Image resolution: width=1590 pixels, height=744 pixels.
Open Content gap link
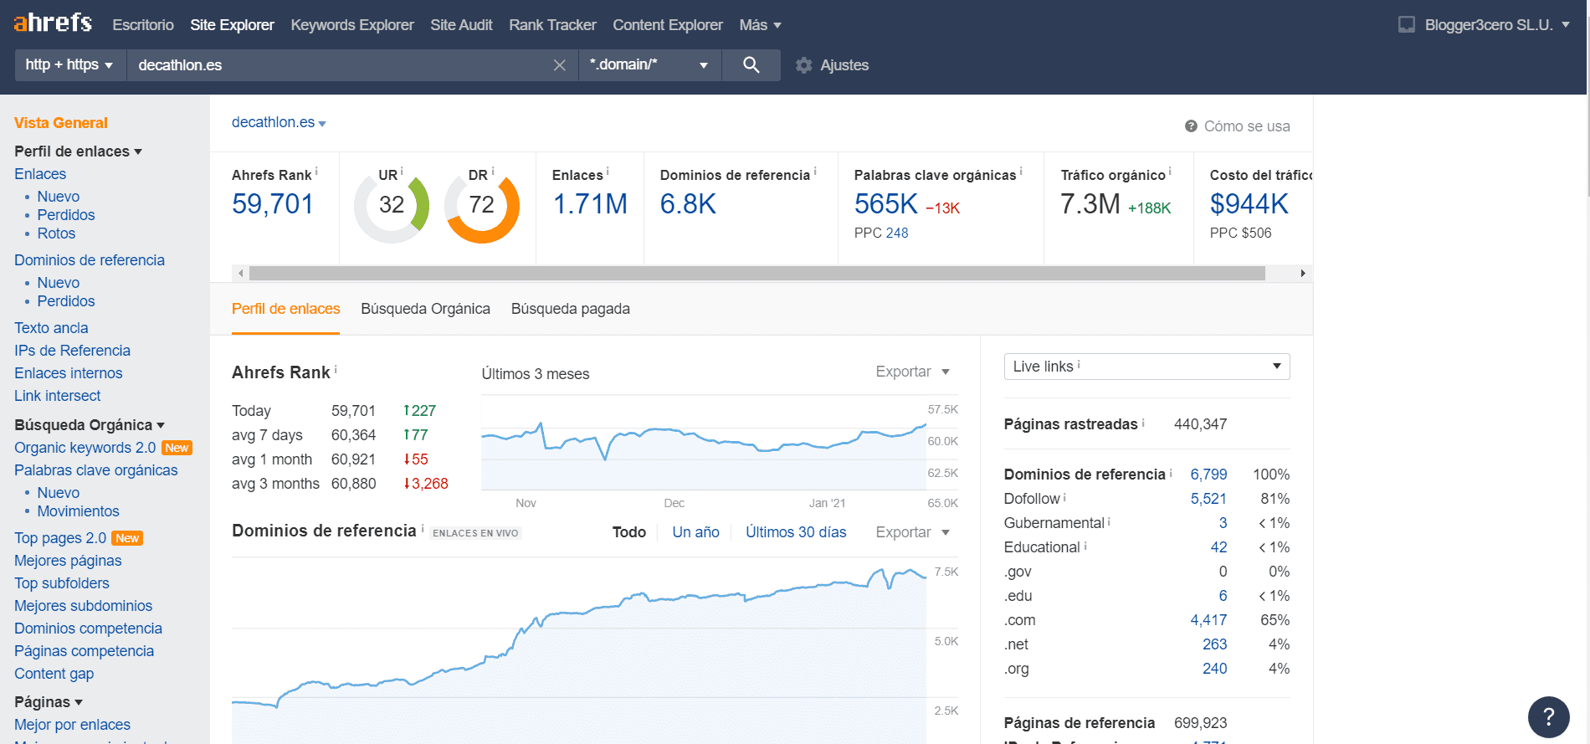pos(54,674)
